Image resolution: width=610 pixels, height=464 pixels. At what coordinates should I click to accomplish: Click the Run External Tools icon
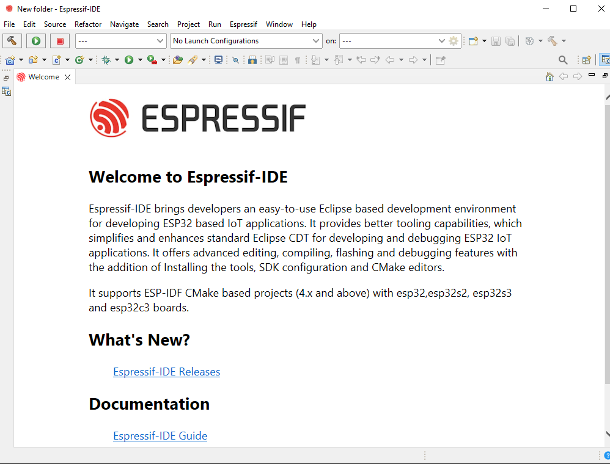[x=152, y=60]
